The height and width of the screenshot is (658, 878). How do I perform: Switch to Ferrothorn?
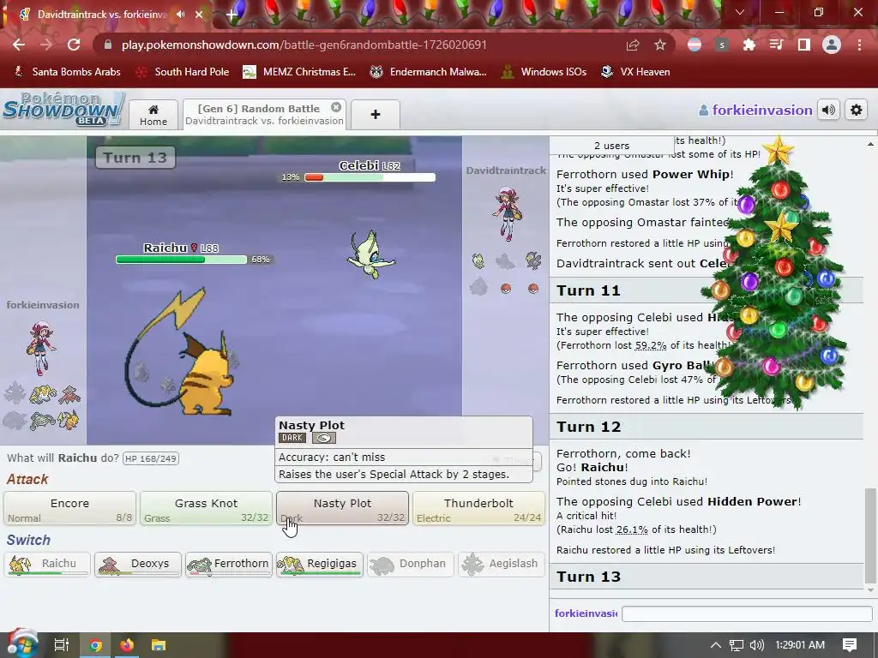click(229, 564)
